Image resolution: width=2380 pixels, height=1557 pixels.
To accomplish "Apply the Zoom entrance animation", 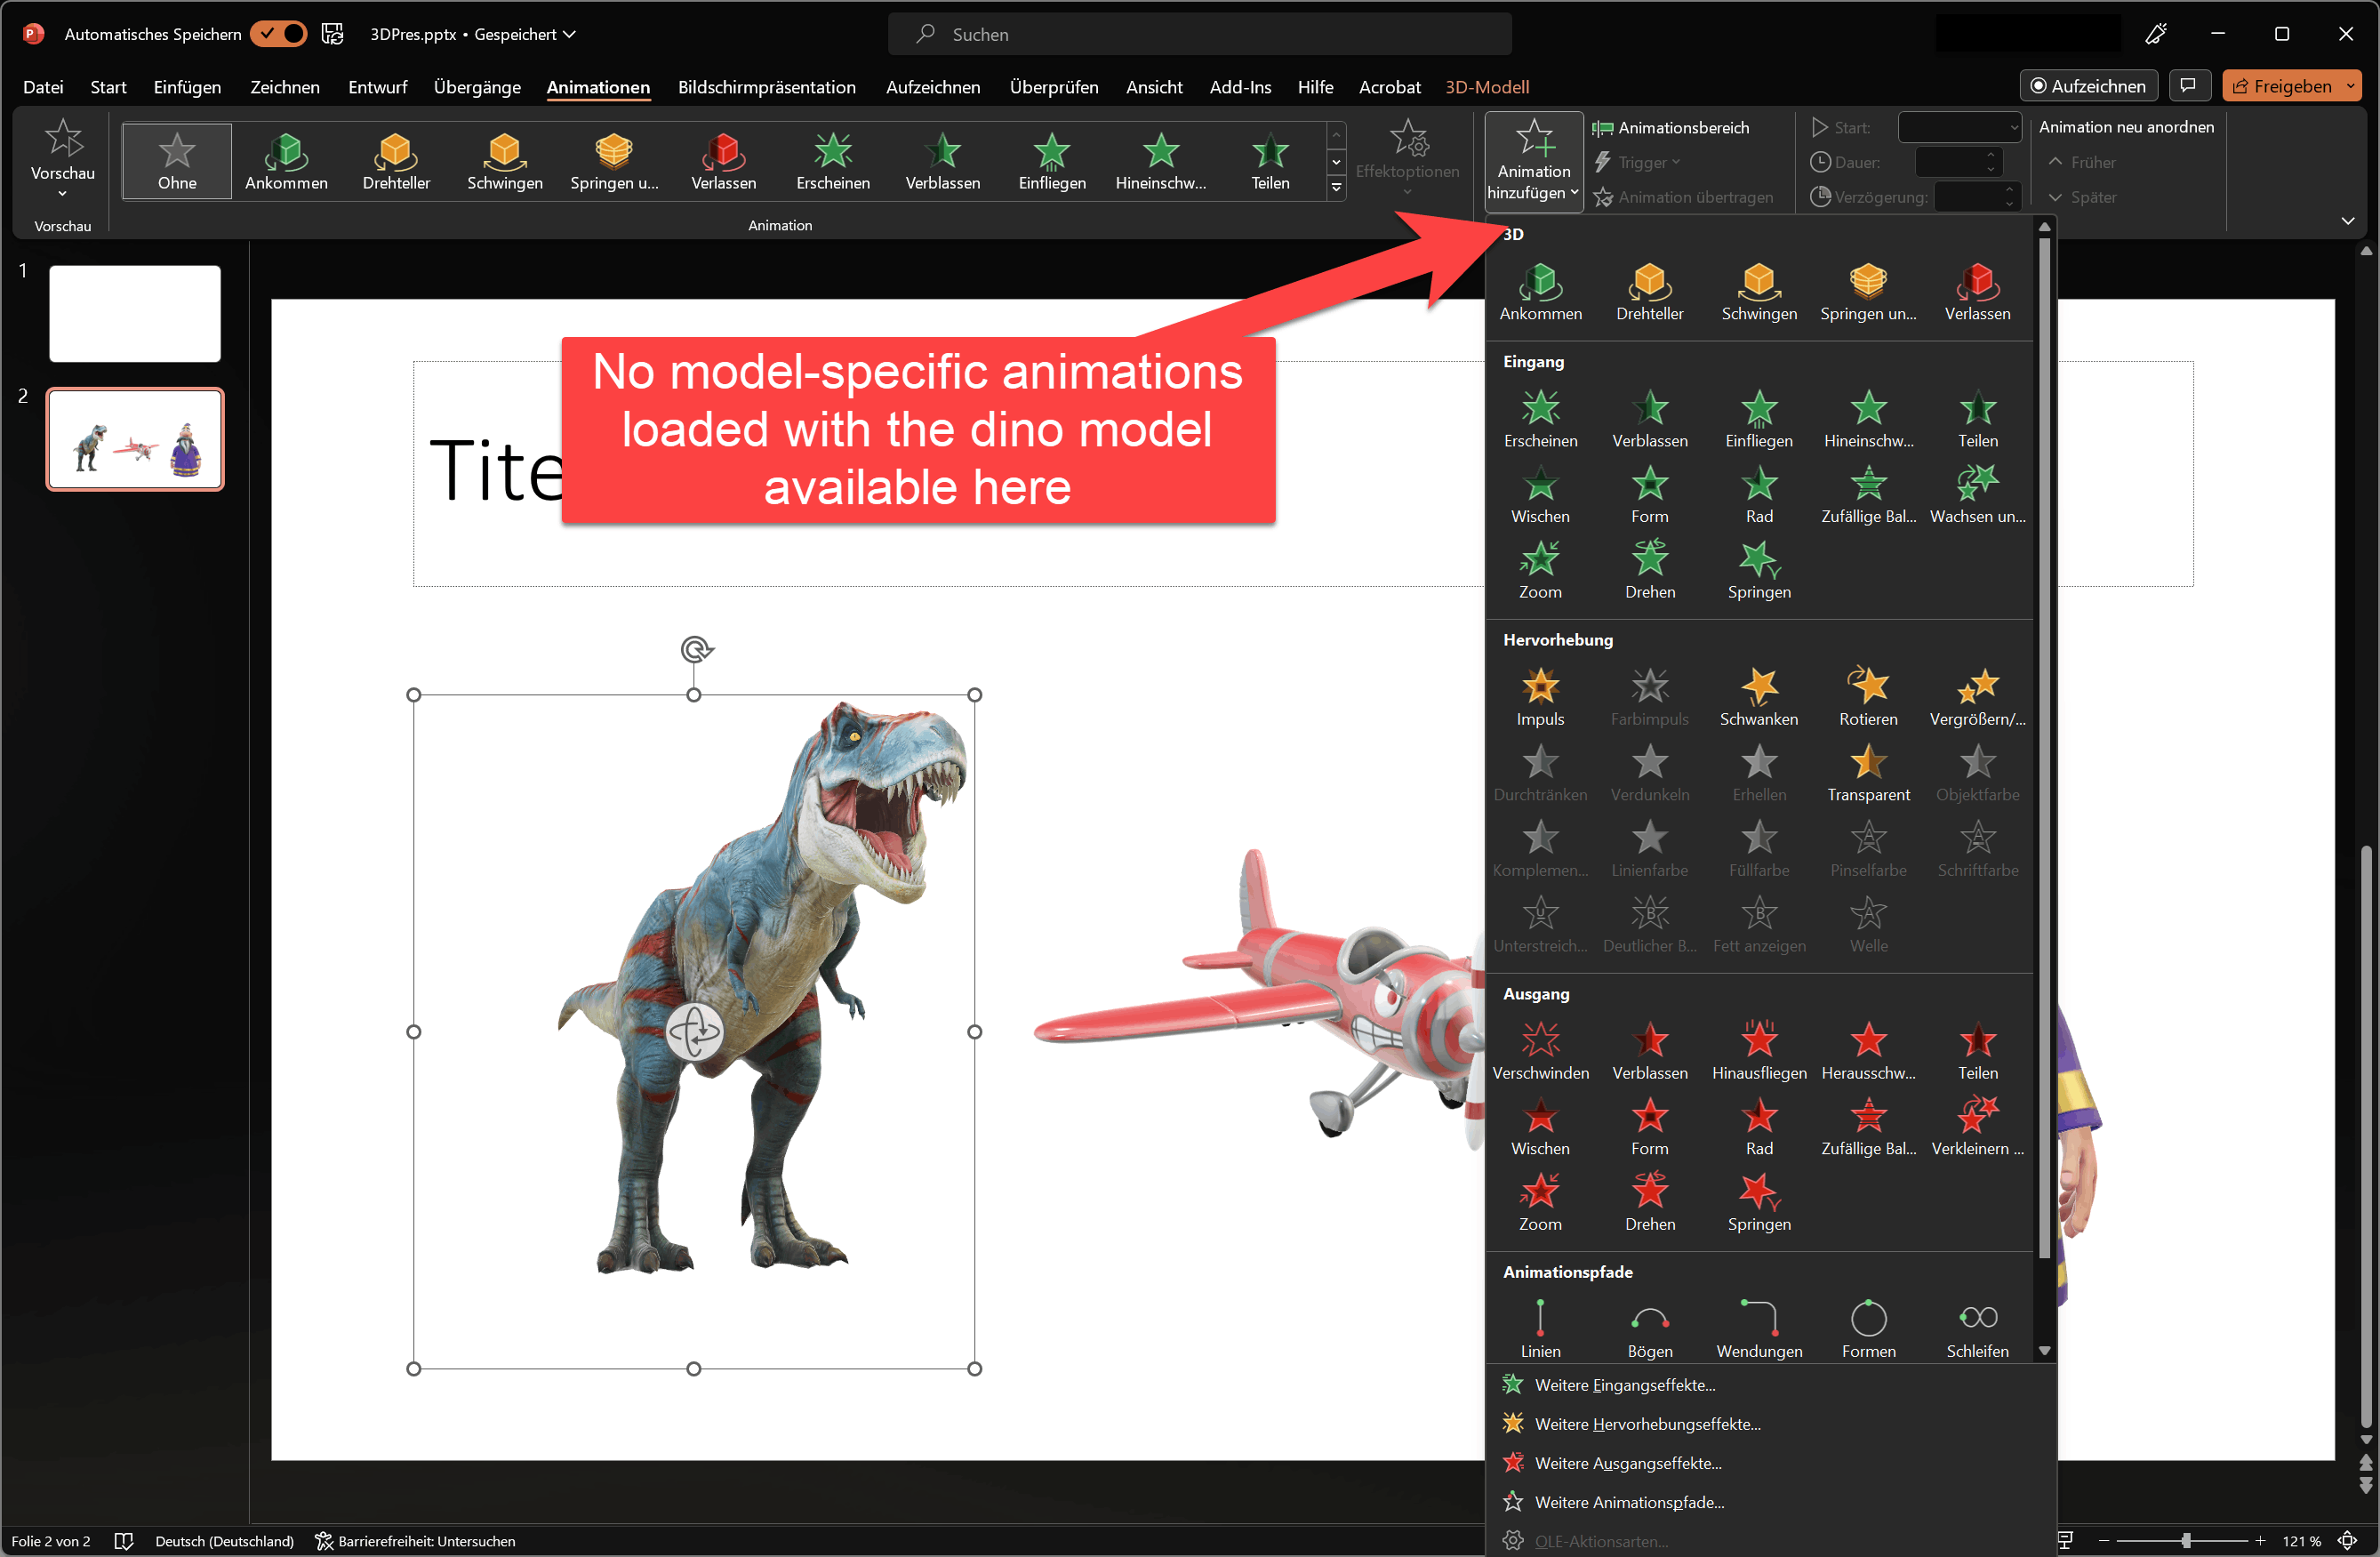I will coord(1539,570).
